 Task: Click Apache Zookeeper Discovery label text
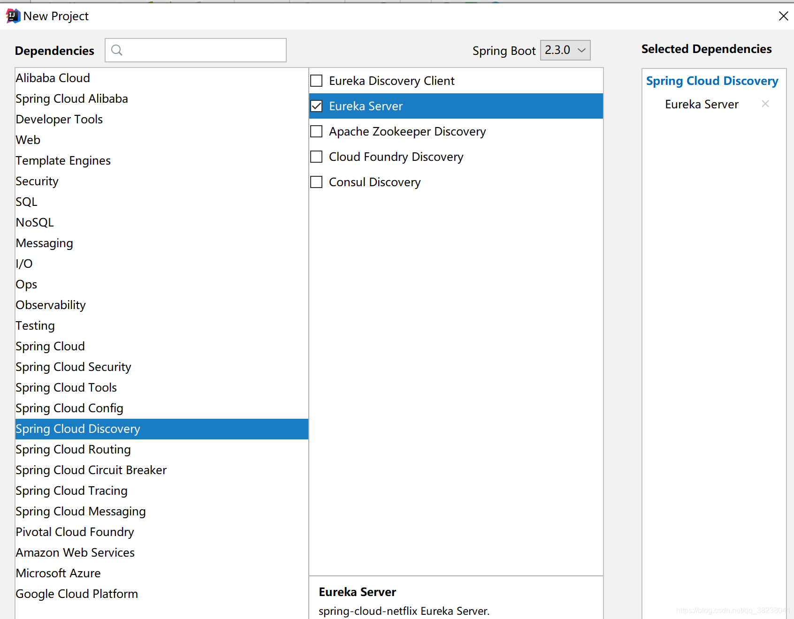407,131
